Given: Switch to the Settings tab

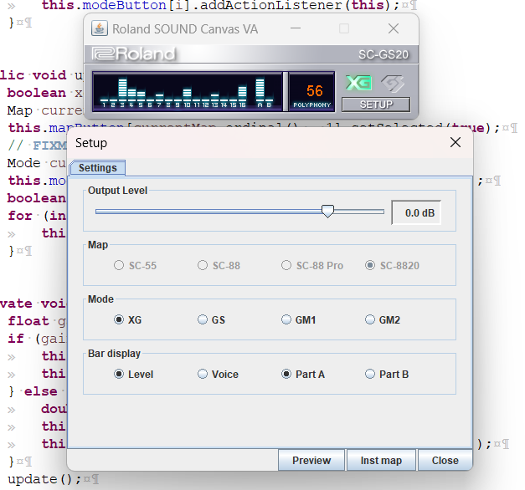Looking at the screenshot, I should (x=97, y=167).
